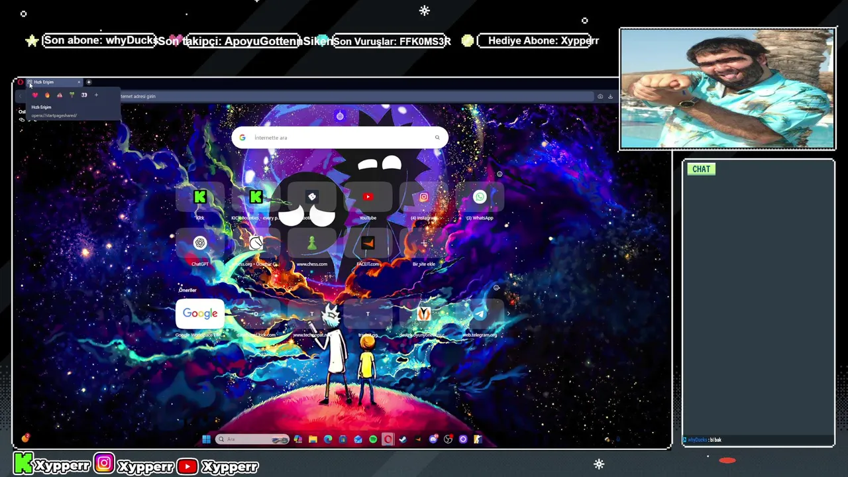
Task: Click the Son abone: whyDucks banner text
Action: pos(101,40)
